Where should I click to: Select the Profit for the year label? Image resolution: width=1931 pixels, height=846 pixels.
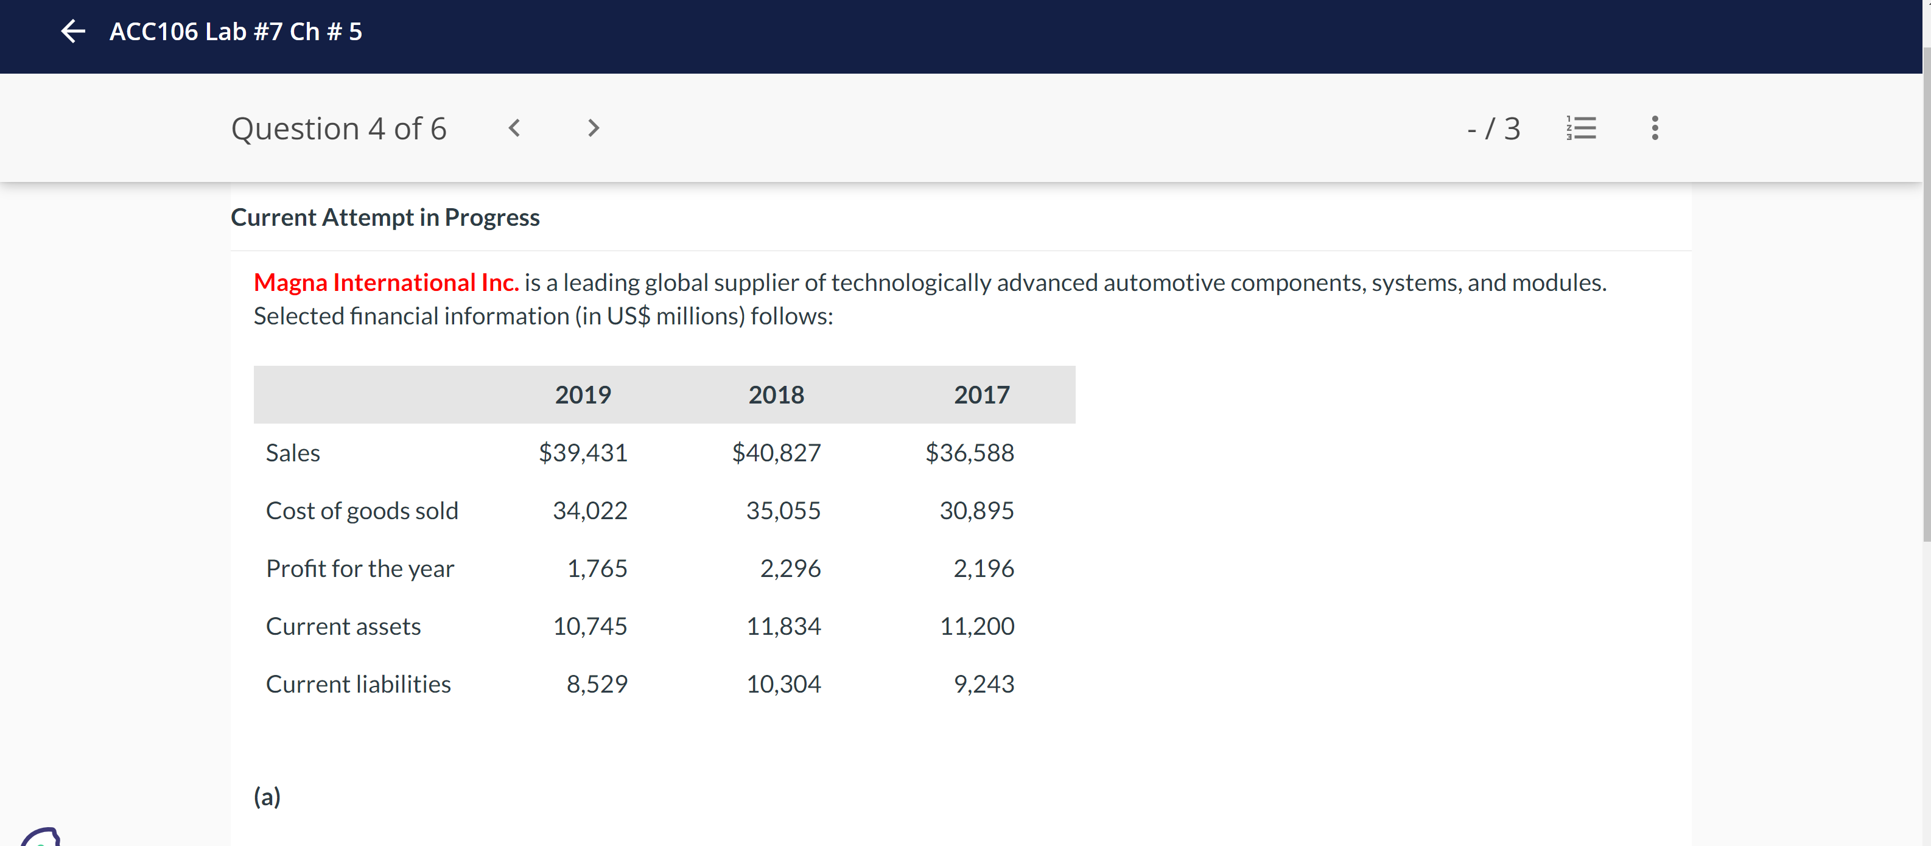tap(360, 568)
